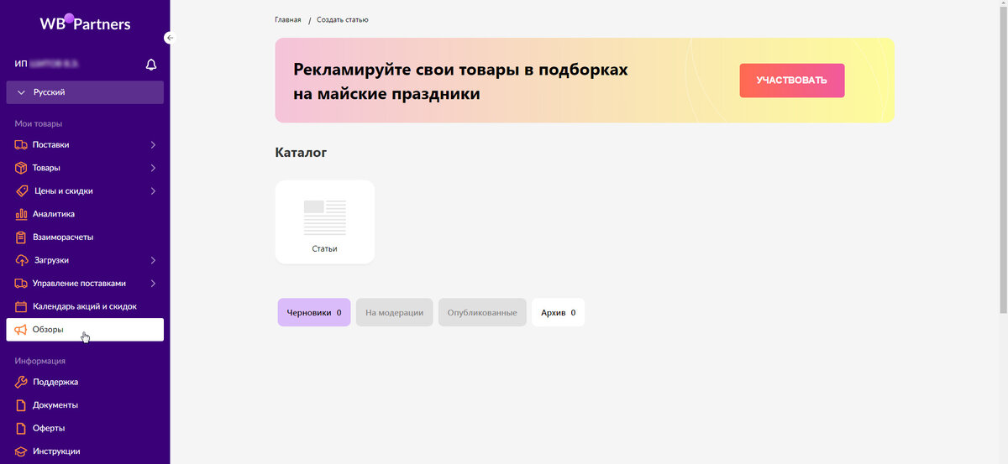Switch to the Архив tab
The width and height of the screenshot is (1008, 464).
click(x=559, y=312)
